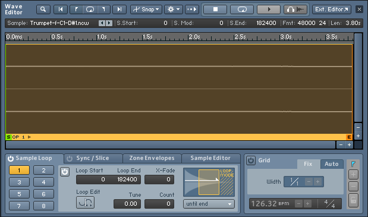Select loop slot 3

click(x=19, y=182)
